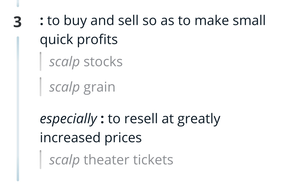The image size is (286, 195).
Task: Click gray quote bar beside "scalp stocks"
Action: [x=40, y=62]
